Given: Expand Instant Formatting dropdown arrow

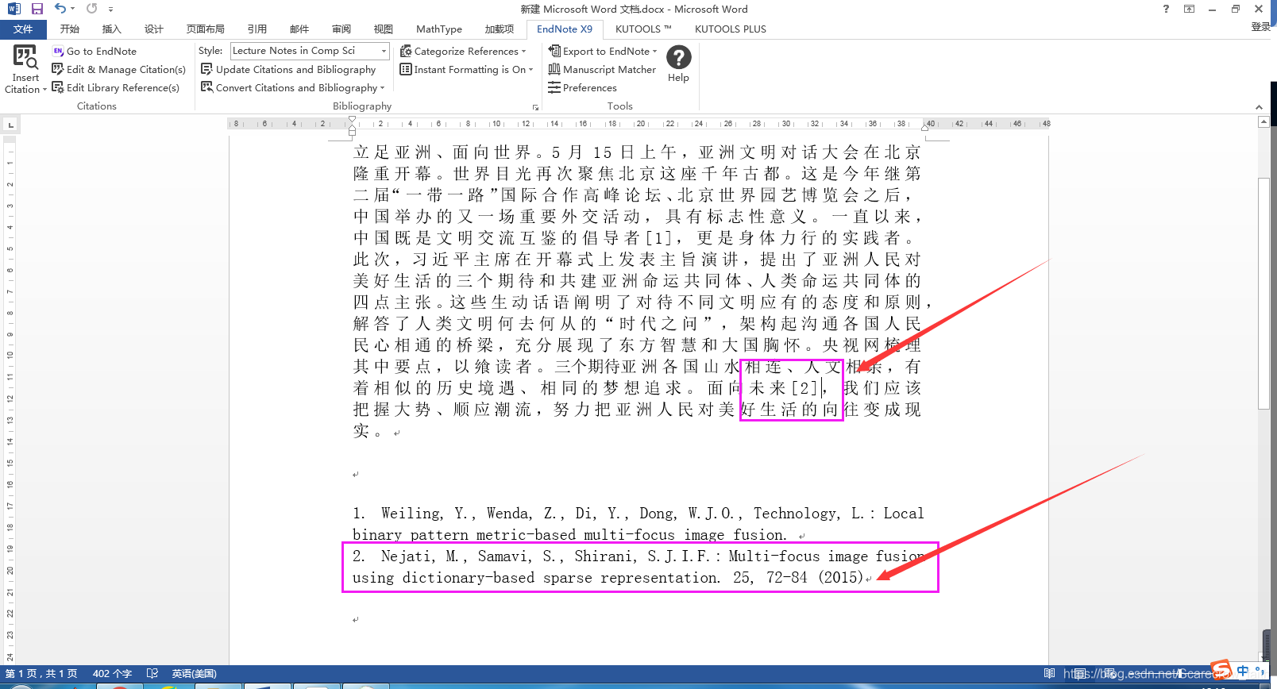Looking at the screenshot, I should click(530, 70).
